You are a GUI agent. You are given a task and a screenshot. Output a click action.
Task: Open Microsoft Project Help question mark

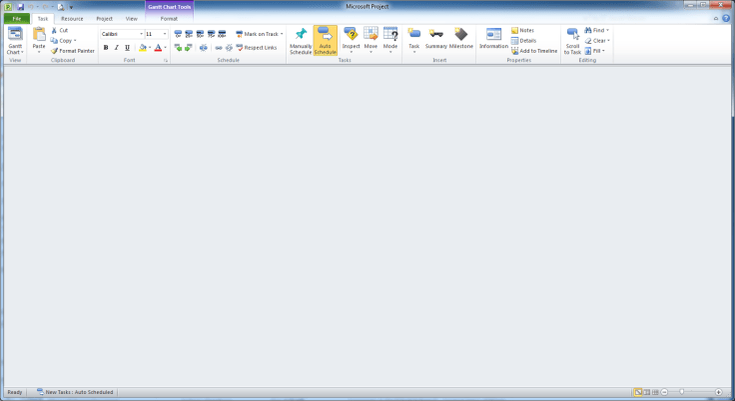pos(726,19)
